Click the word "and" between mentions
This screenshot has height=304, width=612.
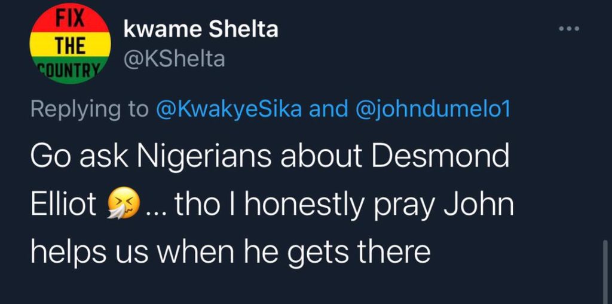click(328, 110)
